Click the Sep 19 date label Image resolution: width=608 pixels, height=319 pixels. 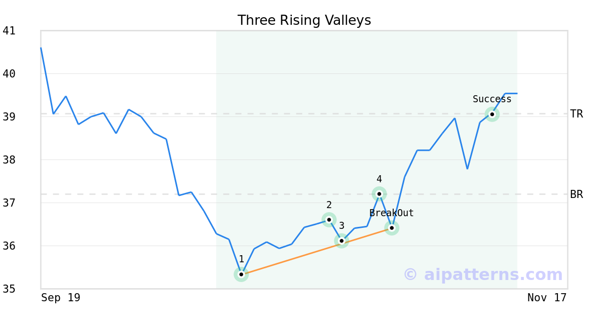(x=61, y=298)
